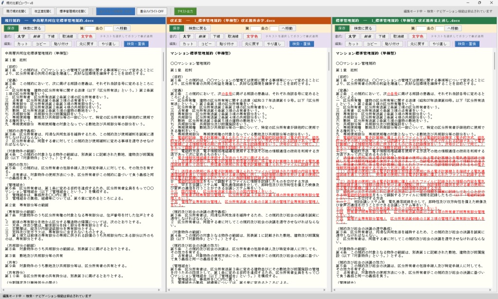Click the 改正案を開く toolbar button
Viewport: 498px width, 299px height.
pos(43,11)
